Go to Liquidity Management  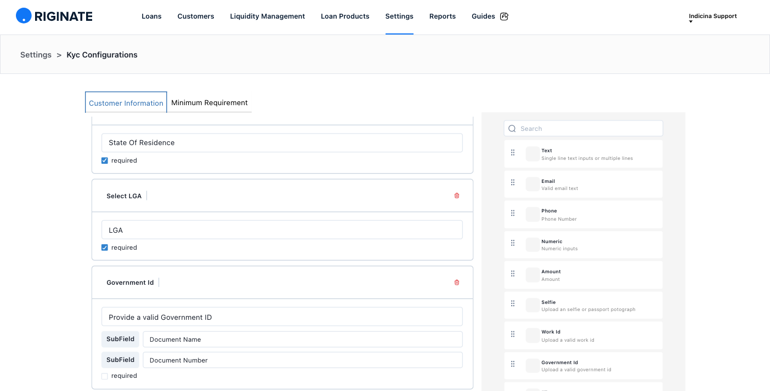(268, 16)
